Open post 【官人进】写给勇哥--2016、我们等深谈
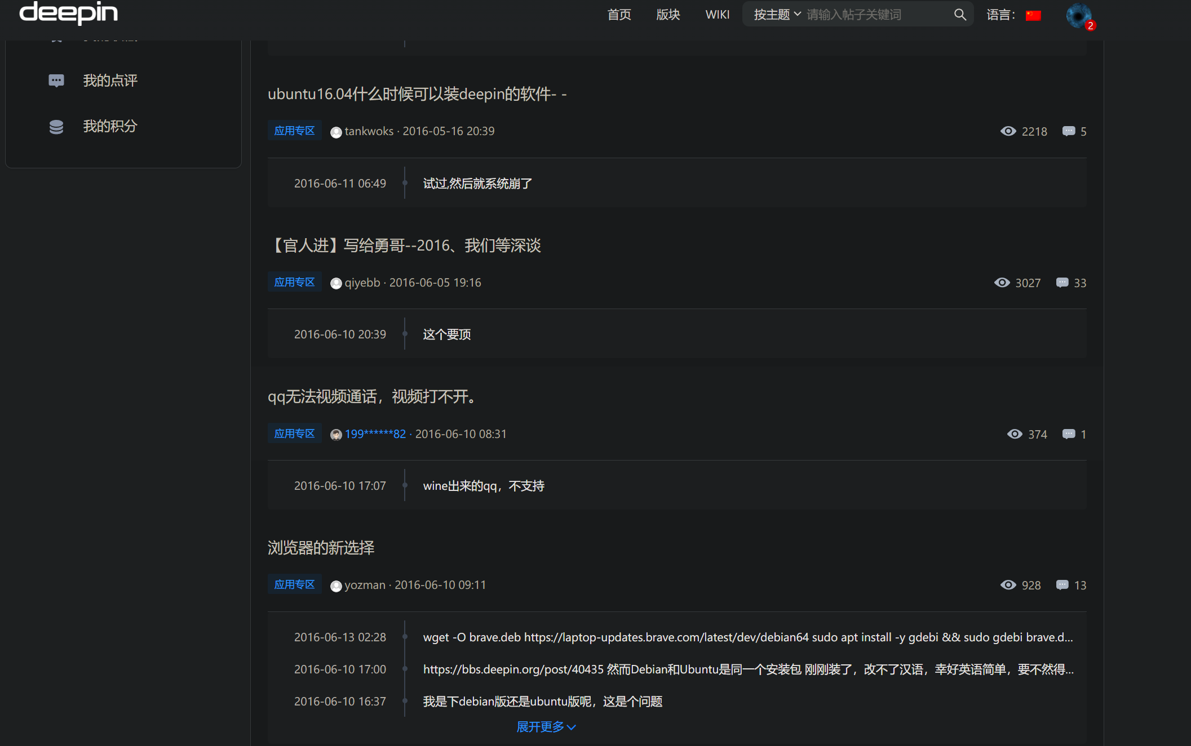 coord(404,245)
